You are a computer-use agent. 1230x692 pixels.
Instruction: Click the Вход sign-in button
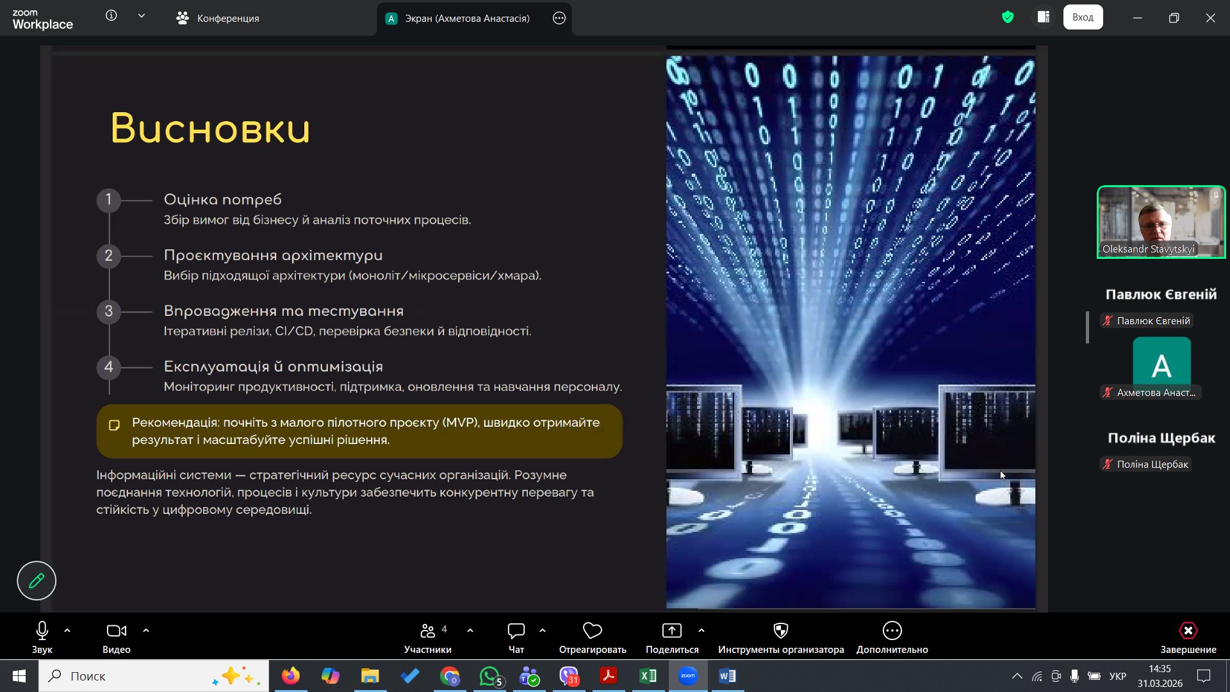point(1083,17)
